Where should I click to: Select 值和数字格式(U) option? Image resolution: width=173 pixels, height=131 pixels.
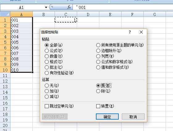[113, 67]
